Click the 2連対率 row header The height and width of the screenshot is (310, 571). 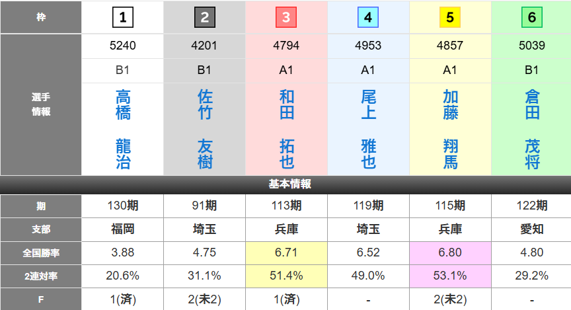[x=41, y=276]
